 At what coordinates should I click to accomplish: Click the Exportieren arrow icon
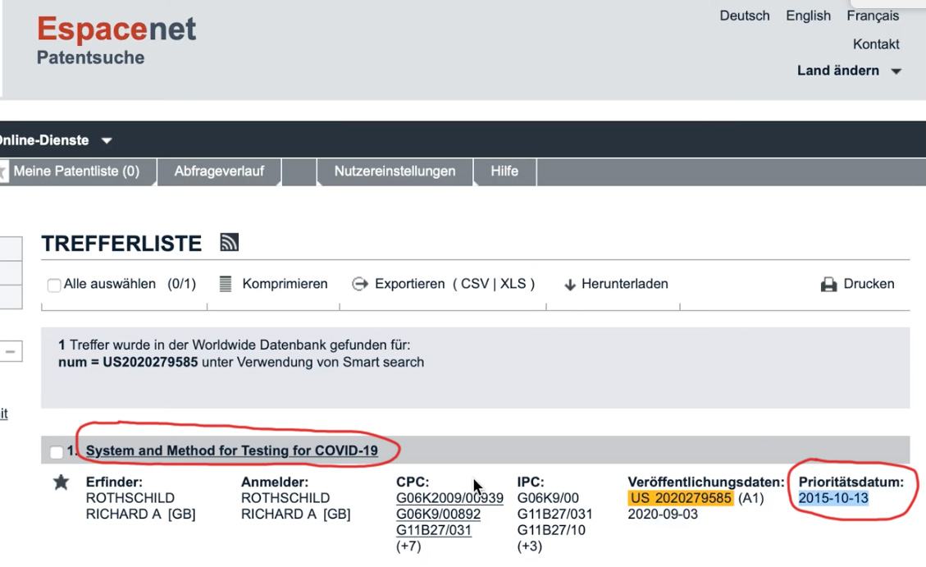359,284
